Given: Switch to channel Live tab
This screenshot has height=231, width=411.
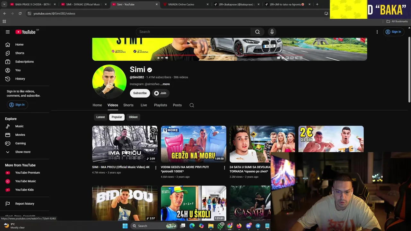Looking at the screenshot, I should [x=144, y=105].
